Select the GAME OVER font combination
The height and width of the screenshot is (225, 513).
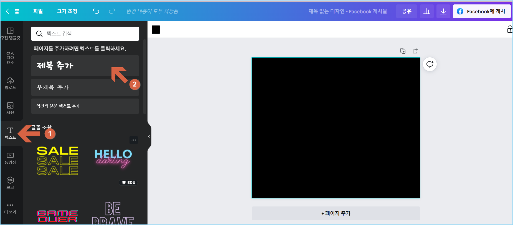tap(57, 216)
